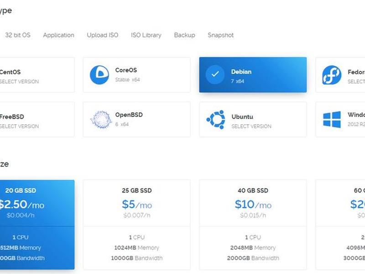
Task: Click the OpenBSD pufferfish icon
Action: pos(101,120)
